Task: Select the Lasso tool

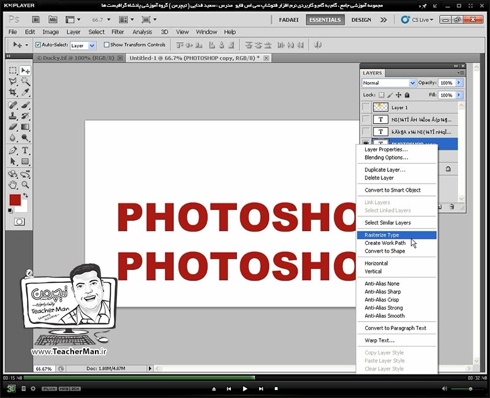Action: pos(13,81)
